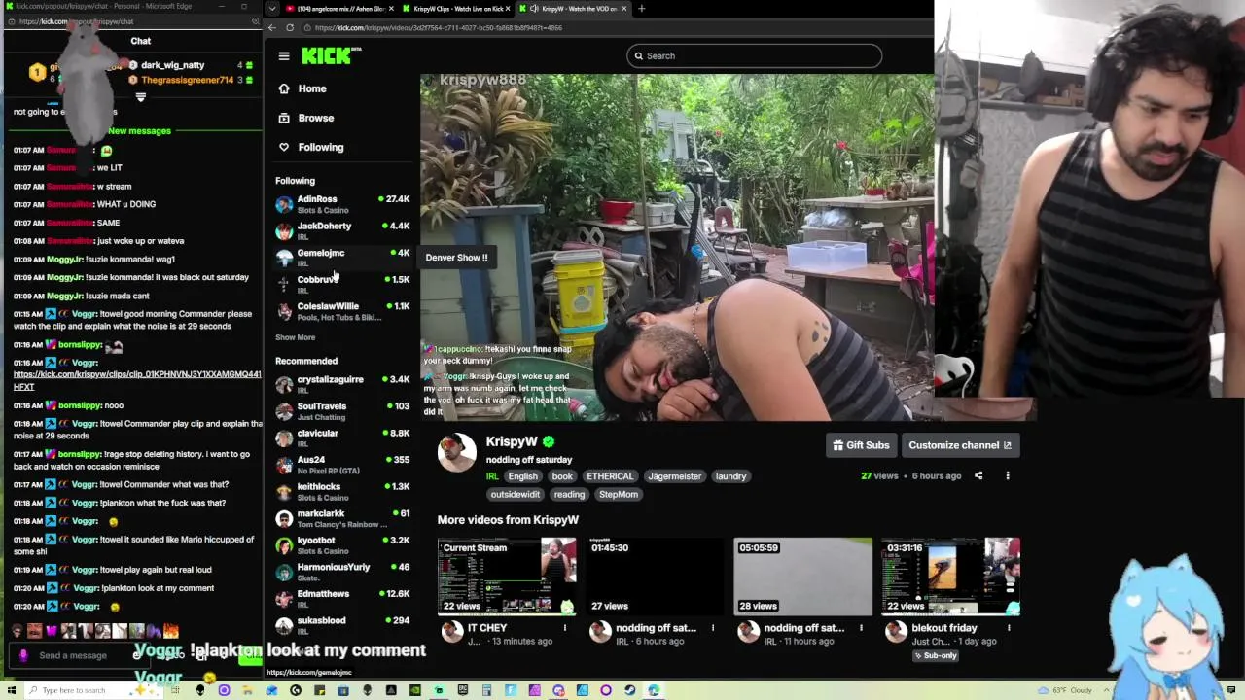Click the KICK logo
Screen dimensions: 1245x700
(x=331, y=55)
